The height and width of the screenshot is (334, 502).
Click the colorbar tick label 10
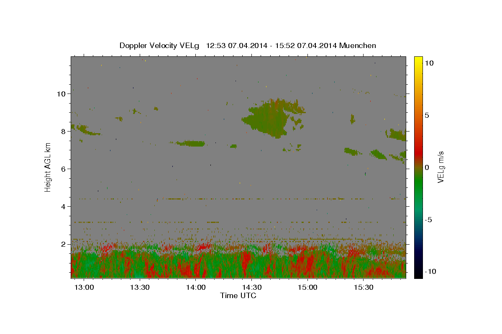click(429, 63)
